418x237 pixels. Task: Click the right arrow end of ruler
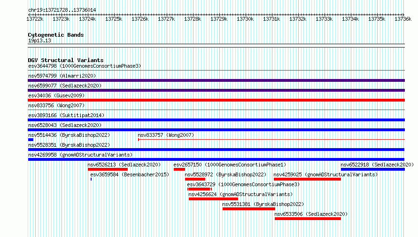coord(403,15)
